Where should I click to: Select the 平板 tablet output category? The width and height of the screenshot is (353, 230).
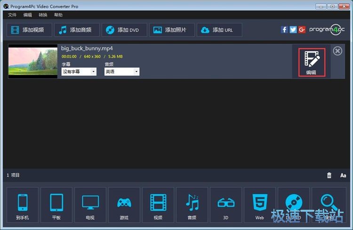(x=56, y=205)
